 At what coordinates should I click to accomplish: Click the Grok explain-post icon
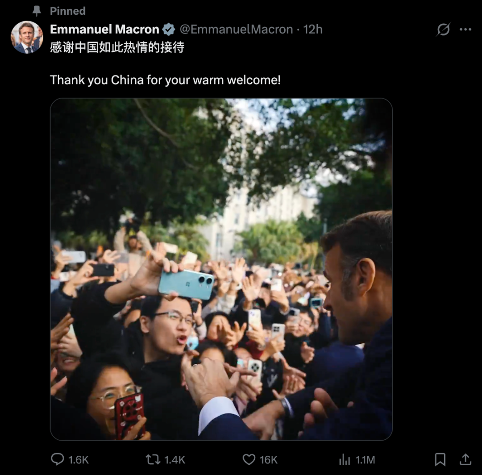443,30
